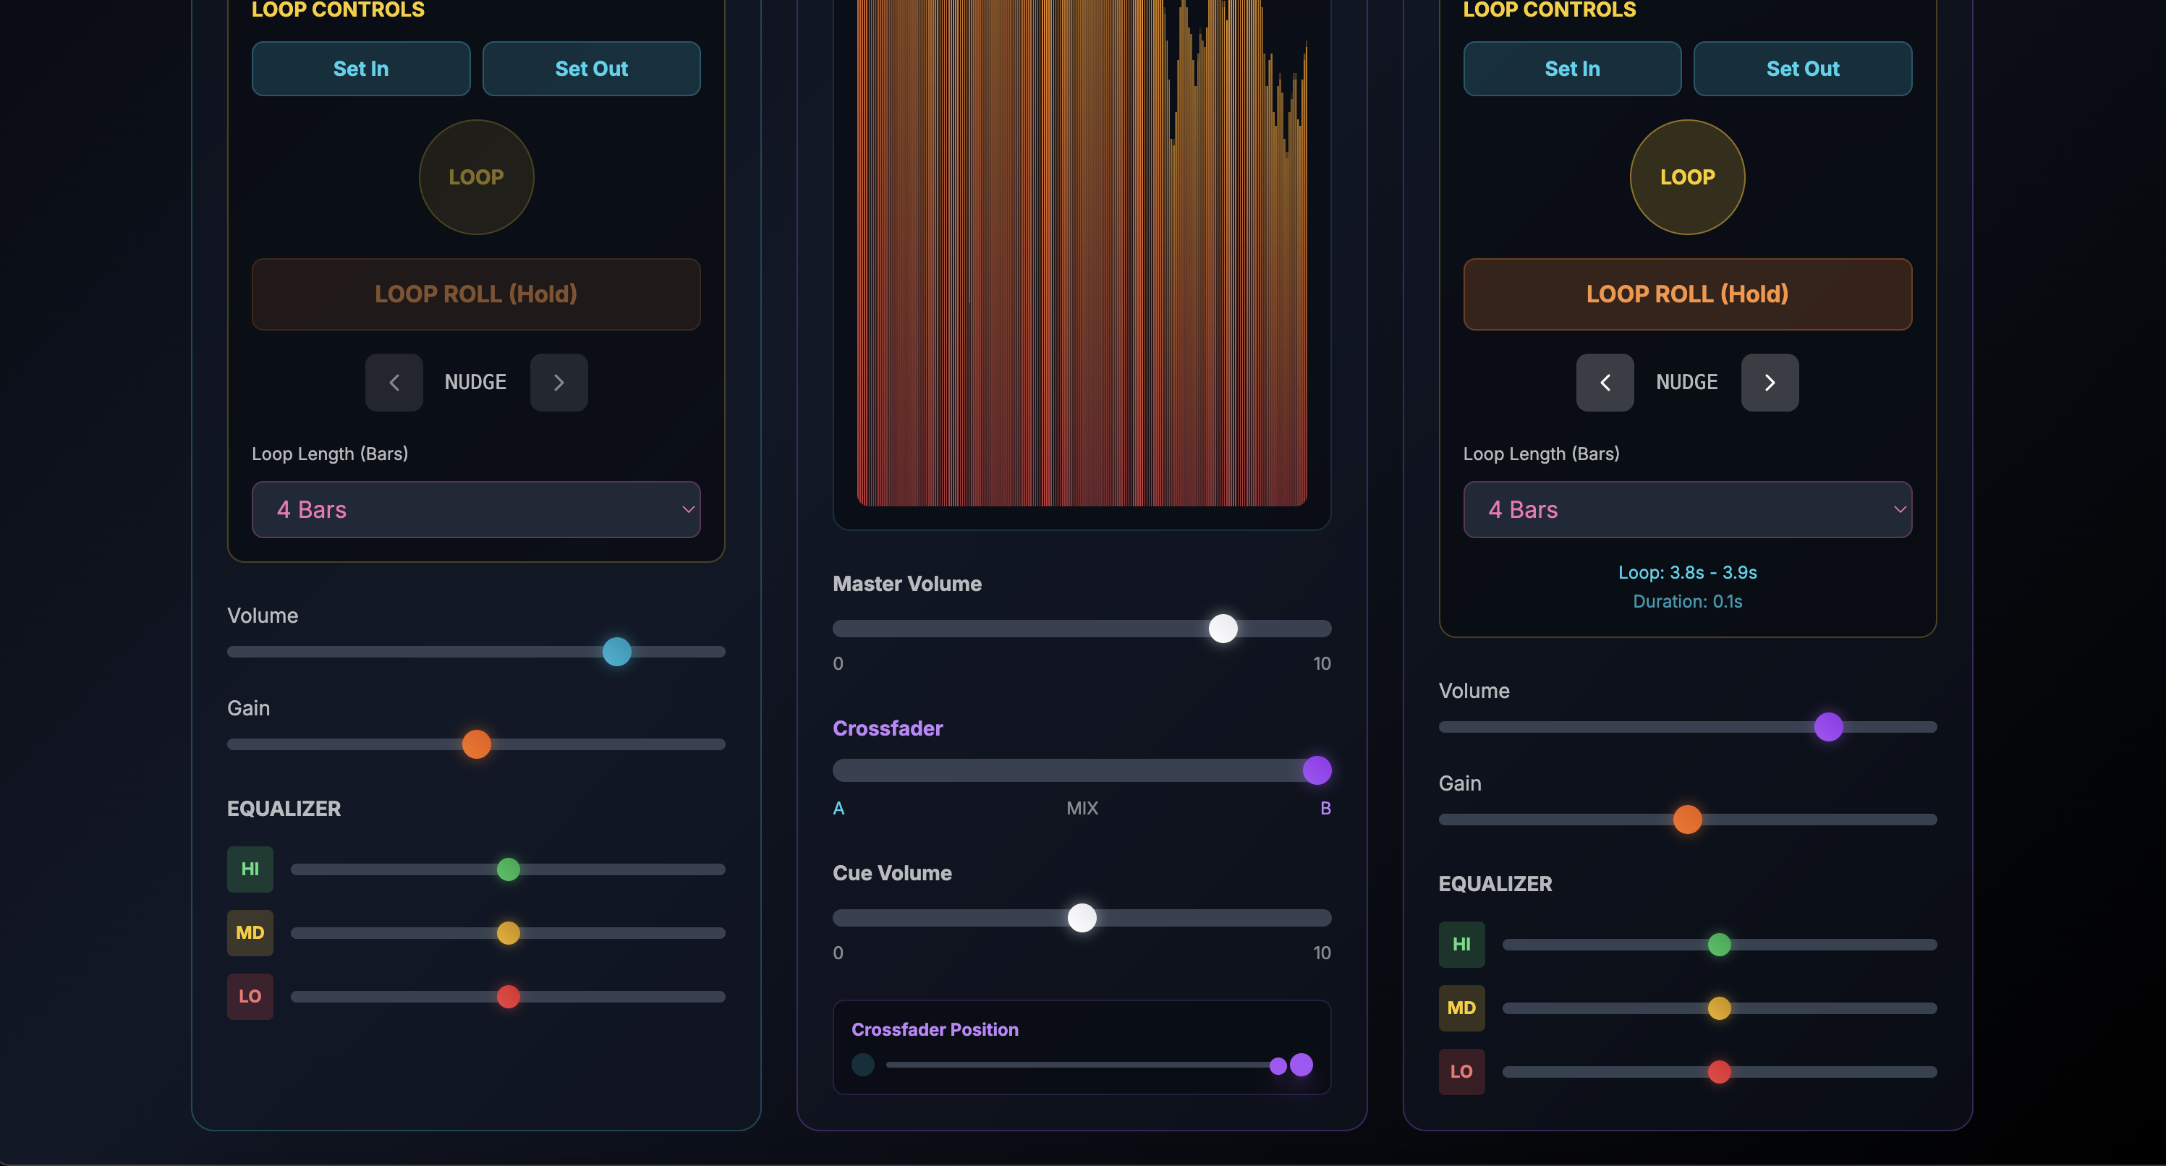Click the left deck's MD equalizer badge
Viewport: 2166px width, 1166px height.
coord(250,932)
